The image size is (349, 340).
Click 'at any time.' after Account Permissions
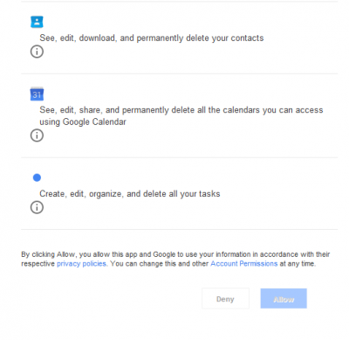[298, 264]
